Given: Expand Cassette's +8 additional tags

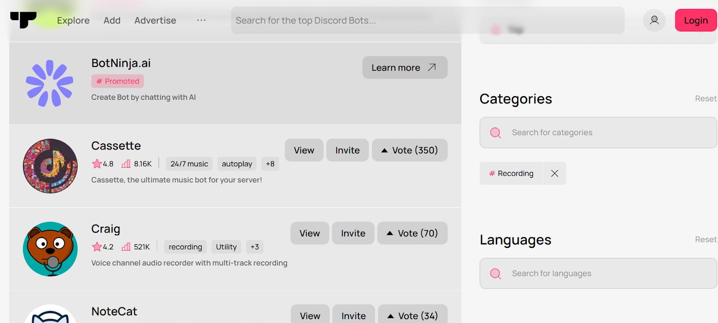Looking at the screenshot, I should tap(270, 164).
